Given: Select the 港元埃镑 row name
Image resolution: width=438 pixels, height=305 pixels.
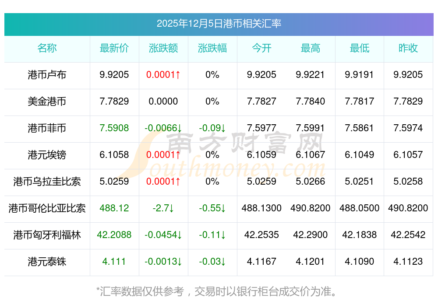Looking at the screenshot, I should pyautogui.click(x=47, y=155).
